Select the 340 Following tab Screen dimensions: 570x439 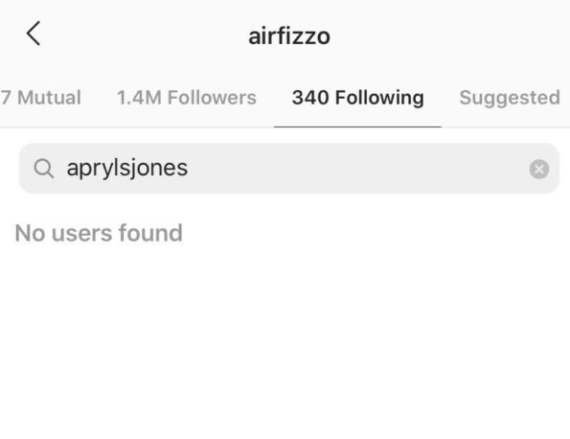point(357,98)
